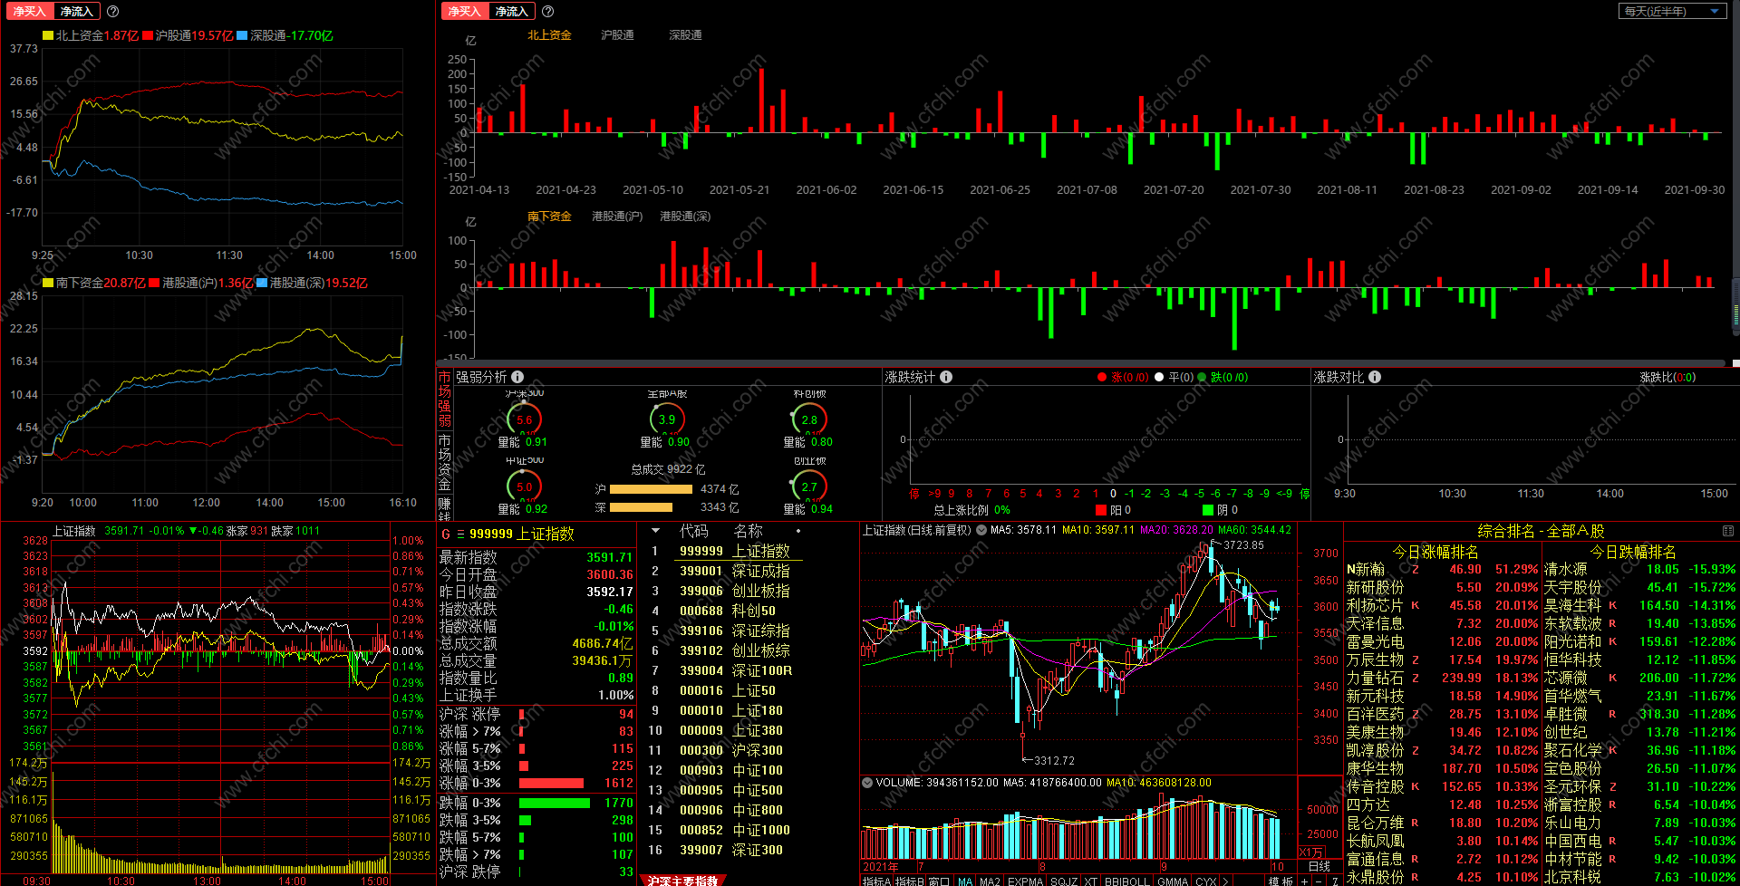Toggle 港股通(深) legend in left lower chart
1740x886 pixels.
313,283
